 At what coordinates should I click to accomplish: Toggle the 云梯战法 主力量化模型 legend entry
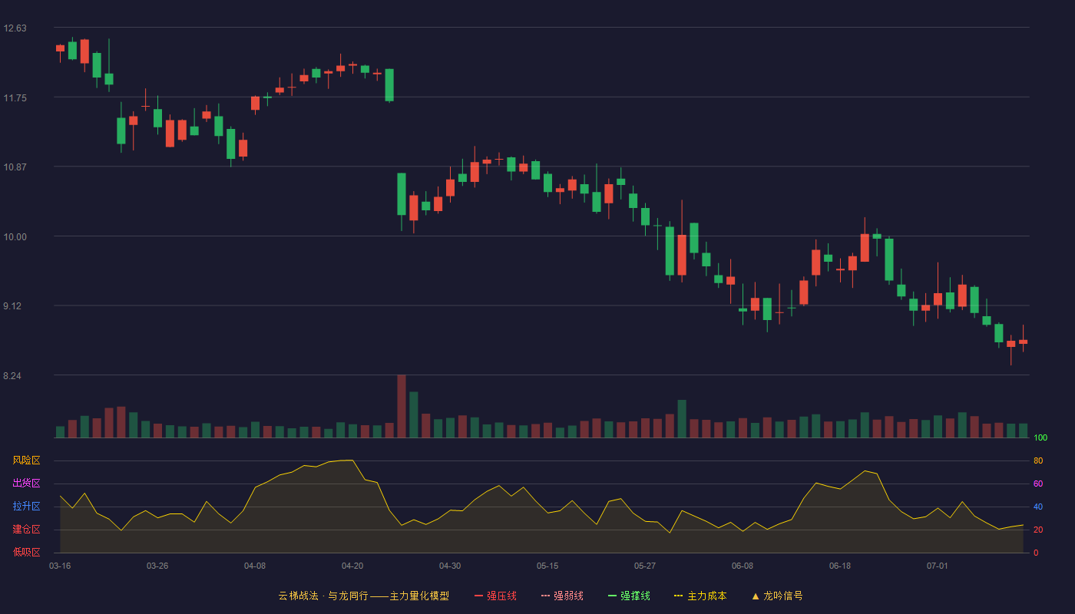click(364, 596)
